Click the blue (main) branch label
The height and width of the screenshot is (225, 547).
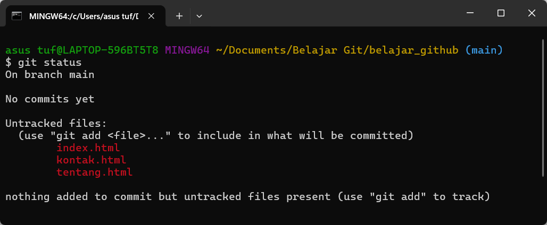[484, 50]
